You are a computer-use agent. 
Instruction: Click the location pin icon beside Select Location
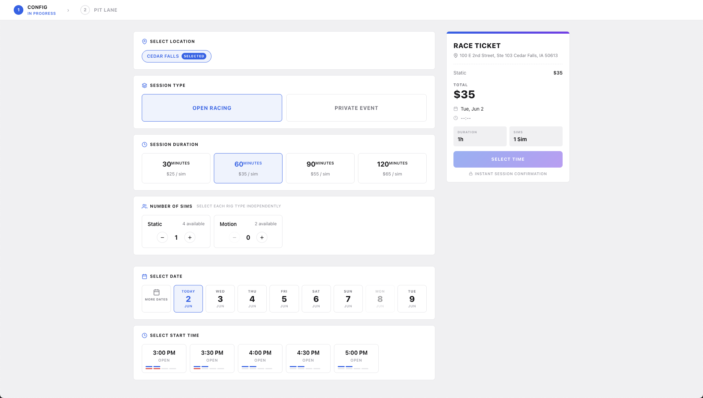(145, 42)
